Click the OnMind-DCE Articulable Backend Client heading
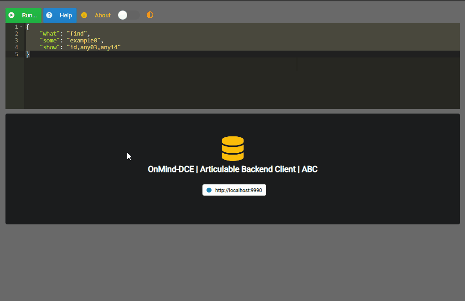Viewport: 465px width, 301px height. click(x=233, y=169)
